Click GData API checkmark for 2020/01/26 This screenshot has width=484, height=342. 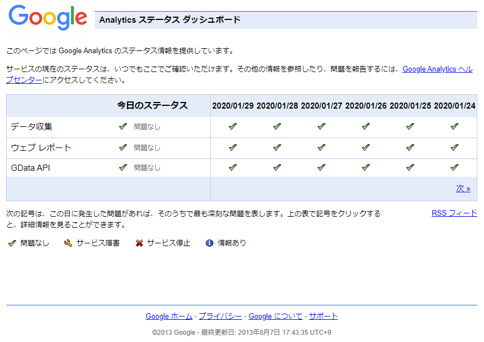(366, 167)
